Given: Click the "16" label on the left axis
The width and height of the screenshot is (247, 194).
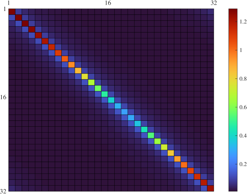Looking at the screenshot, I should 3,97.
